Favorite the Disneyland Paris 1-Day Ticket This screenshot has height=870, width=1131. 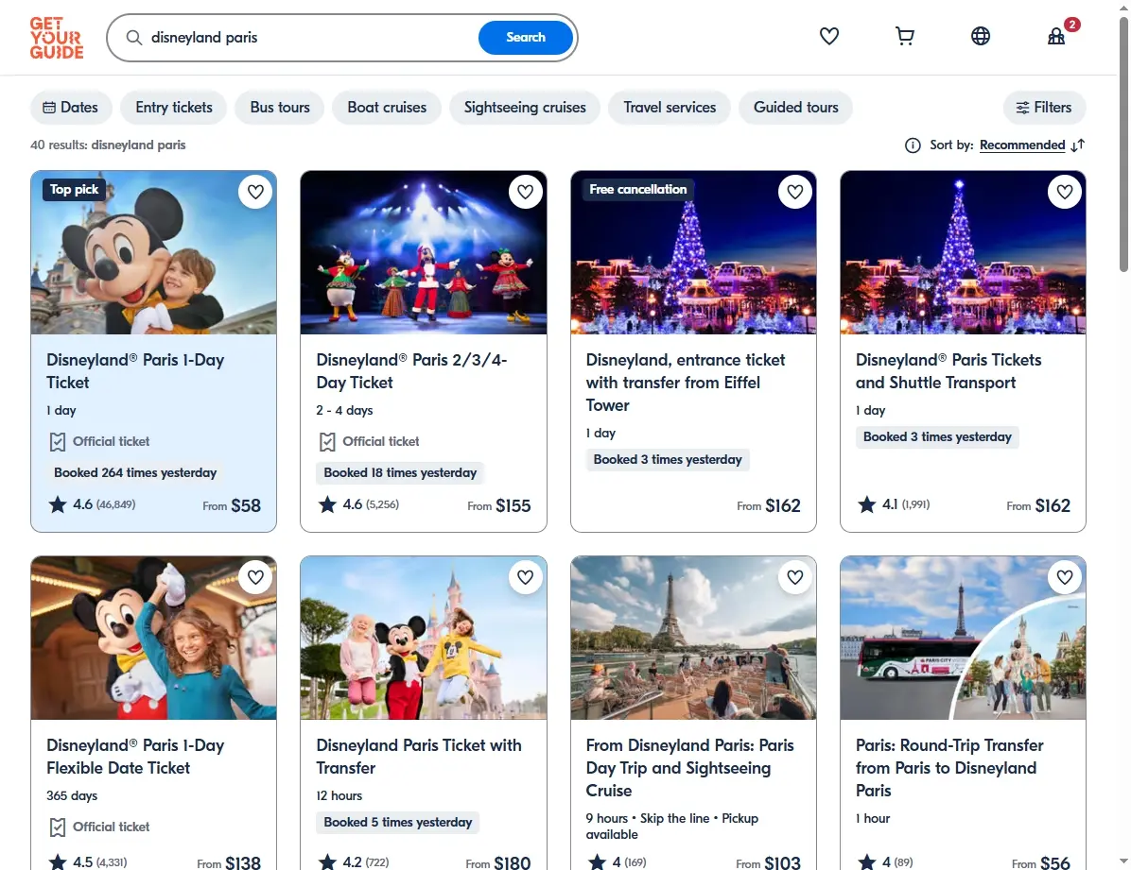click(255, 192)
